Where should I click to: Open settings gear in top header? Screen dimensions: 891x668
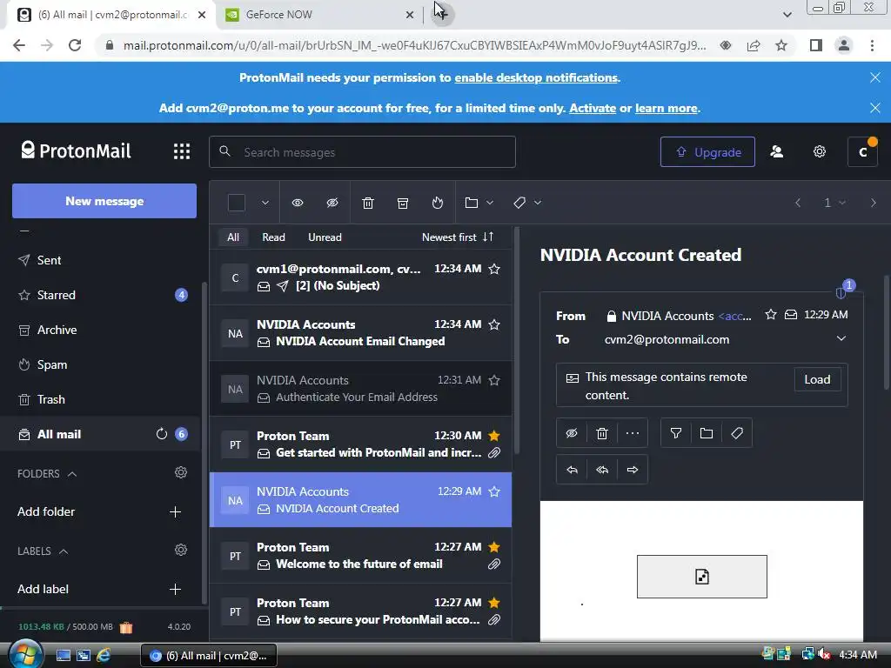coord(820,151)
